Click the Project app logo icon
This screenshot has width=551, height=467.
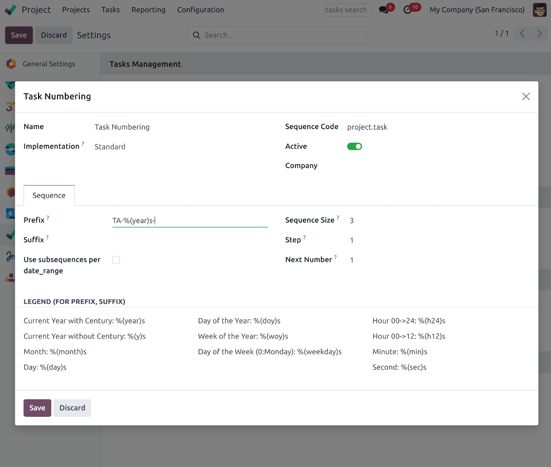point(11,10)
